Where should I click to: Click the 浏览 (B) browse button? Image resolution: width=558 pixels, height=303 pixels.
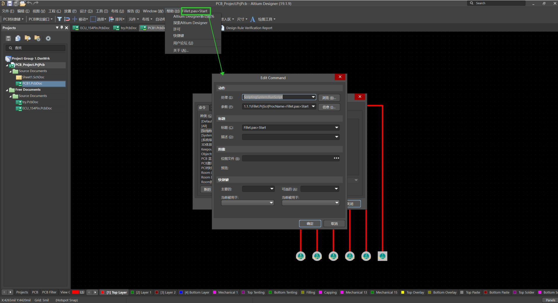(x=329, y=98)
